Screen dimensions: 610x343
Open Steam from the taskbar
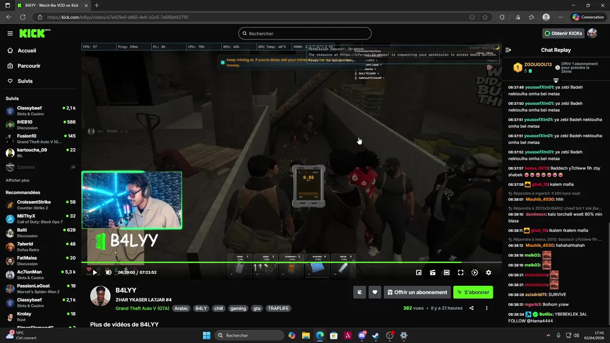(x=376, y=335)
